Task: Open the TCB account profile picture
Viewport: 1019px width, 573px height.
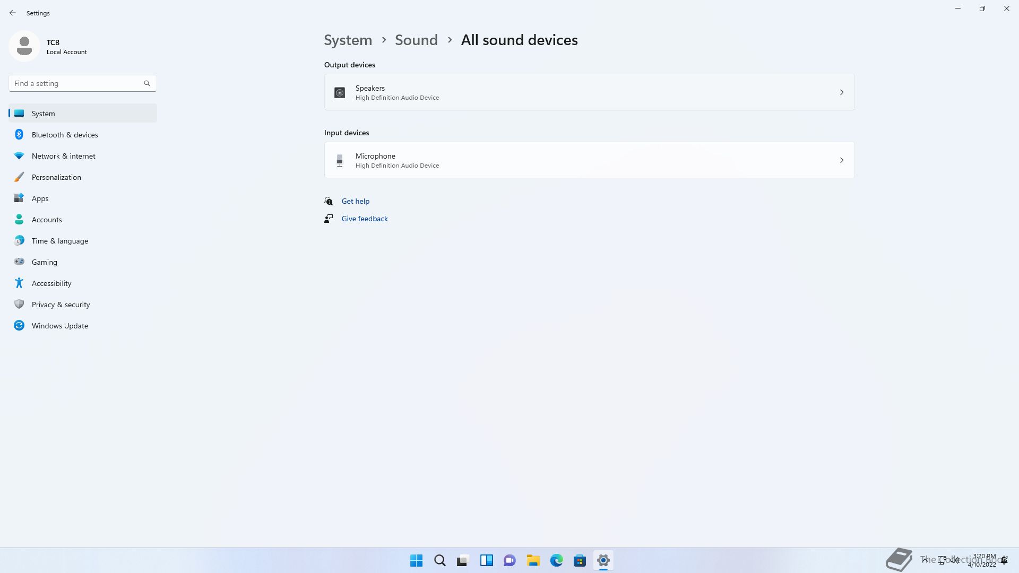Action: point(24,46)
